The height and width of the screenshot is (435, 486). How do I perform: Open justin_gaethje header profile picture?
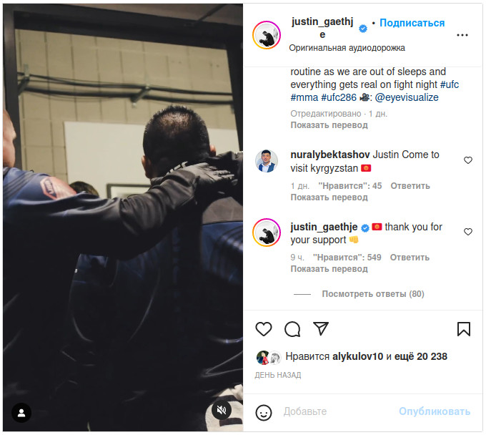(x=267, y=35)
